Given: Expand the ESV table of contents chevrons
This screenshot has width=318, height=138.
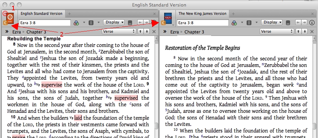Looking at the screenshot, I should point(7,31).
